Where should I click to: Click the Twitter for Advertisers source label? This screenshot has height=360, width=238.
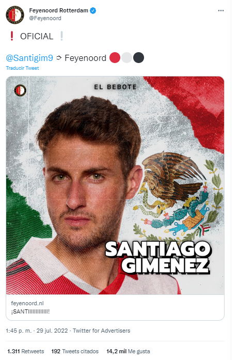(101, 331)
